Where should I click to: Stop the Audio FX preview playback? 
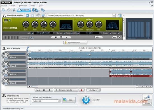coord(56,37)
